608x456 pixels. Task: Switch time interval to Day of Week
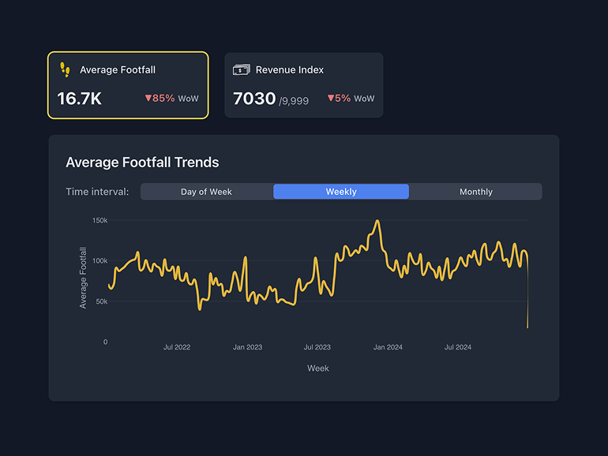pyautogui.click(x=206, y=192)
